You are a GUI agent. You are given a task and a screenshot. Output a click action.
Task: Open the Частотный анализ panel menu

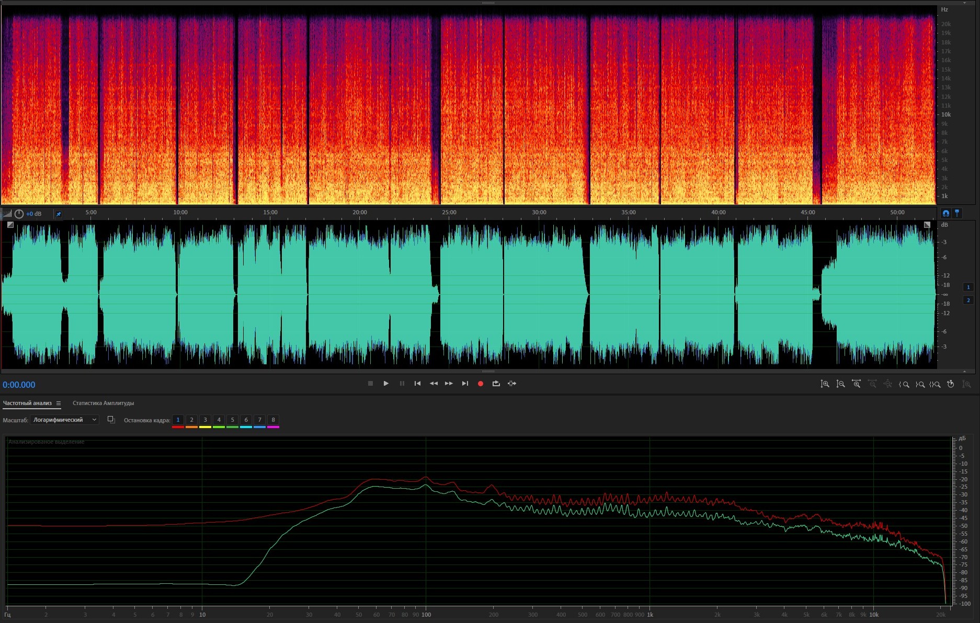59,403
